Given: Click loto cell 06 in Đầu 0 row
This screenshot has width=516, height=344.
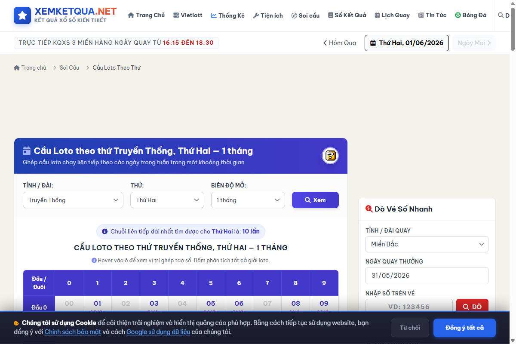Looking at the screenshot, I should coord(239,304).
